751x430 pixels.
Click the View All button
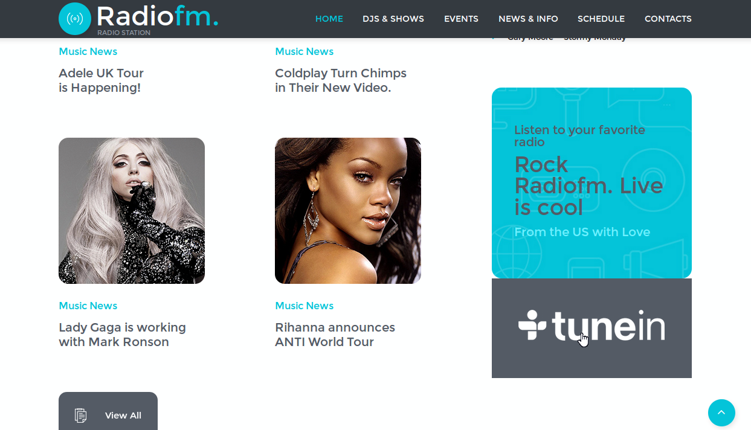(x=108, y=411)
